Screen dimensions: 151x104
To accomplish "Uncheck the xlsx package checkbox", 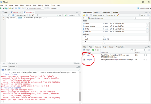I will 84,55.
